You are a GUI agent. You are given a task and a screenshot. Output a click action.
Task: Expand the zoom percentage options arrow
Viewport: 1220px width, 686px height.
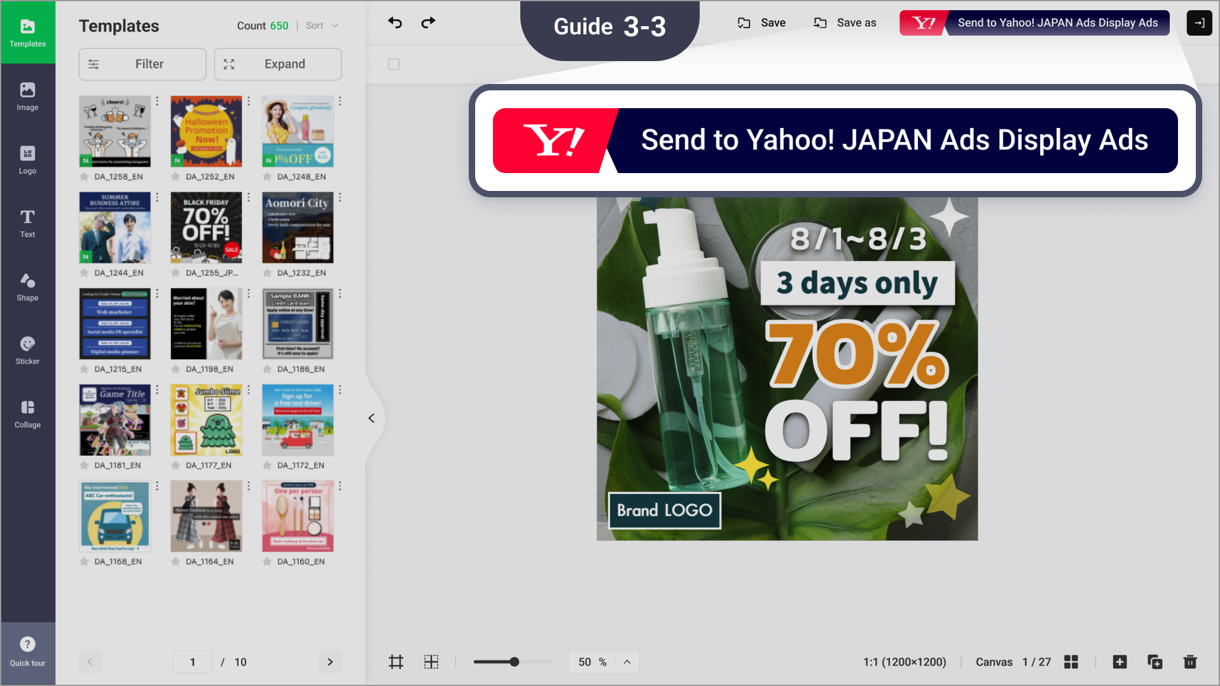(627, 662)
